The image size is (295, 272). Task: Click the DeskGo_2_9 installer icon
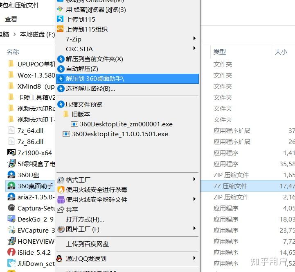(11, 219)
